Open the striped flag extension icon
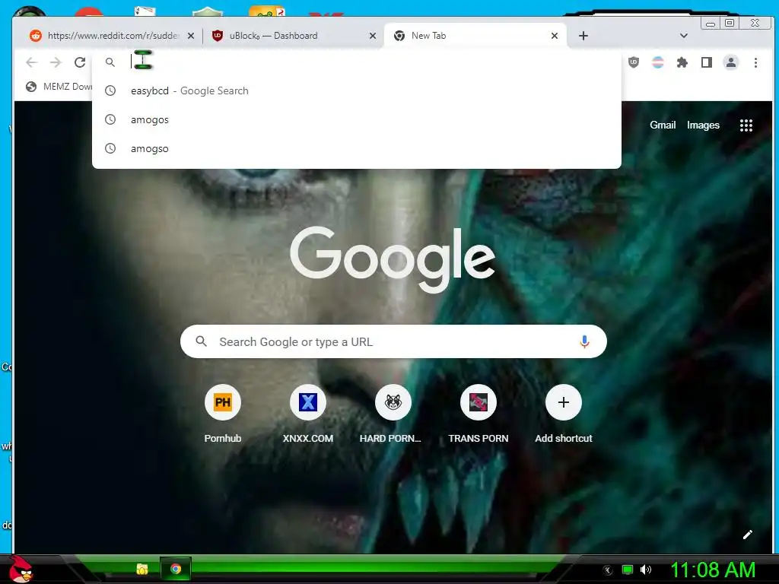The image size is (779, 584). point(658,62)
